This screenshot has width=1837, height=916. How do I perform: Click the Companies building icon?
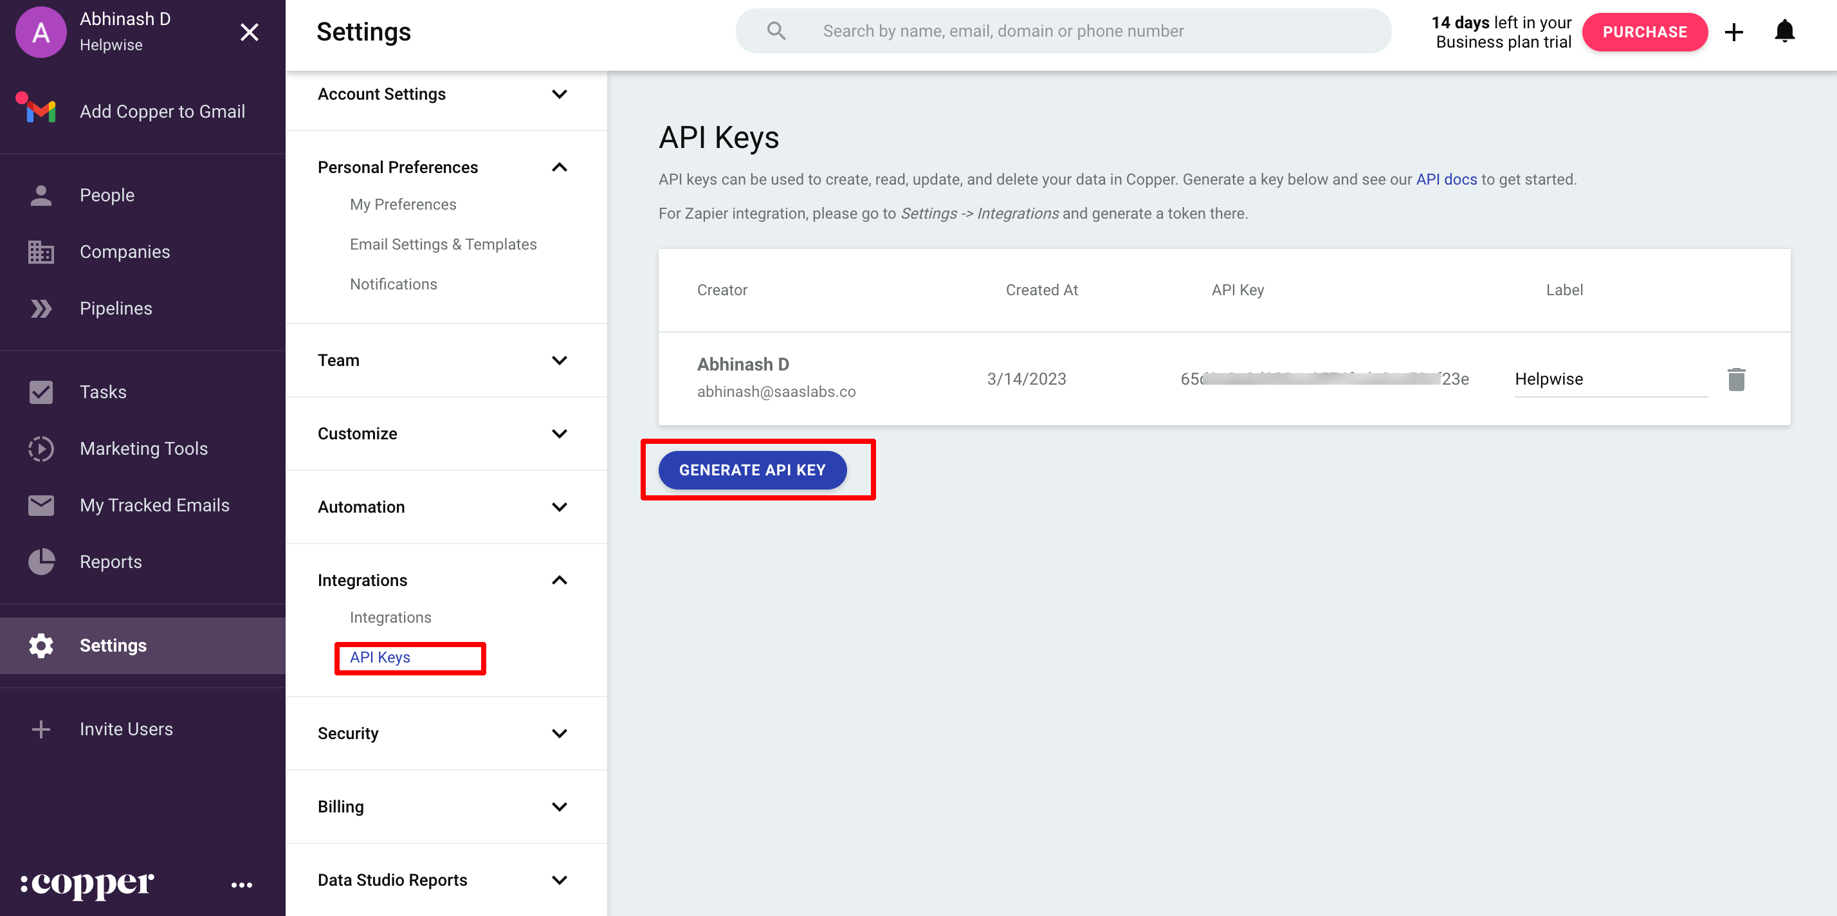coord(41,252)
